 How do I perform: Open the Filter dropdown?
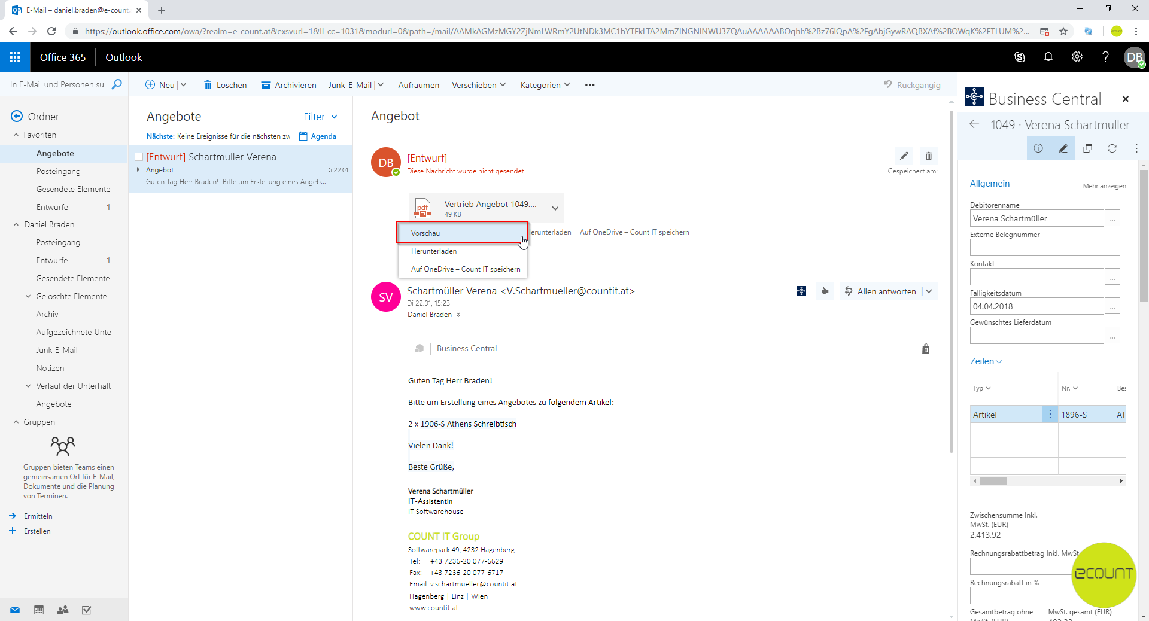pos(321,117)
